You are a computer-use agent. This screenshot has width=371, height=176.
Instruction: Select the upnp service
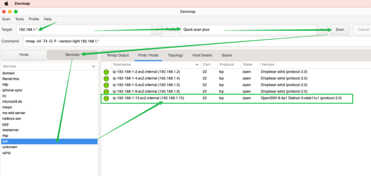click(49, 153)
